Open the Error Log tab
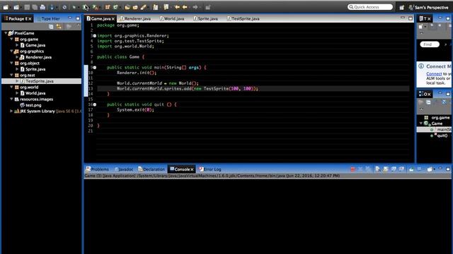Image resolution: width=453 pixels, height=254 pixels. click(x=210, y=169)
